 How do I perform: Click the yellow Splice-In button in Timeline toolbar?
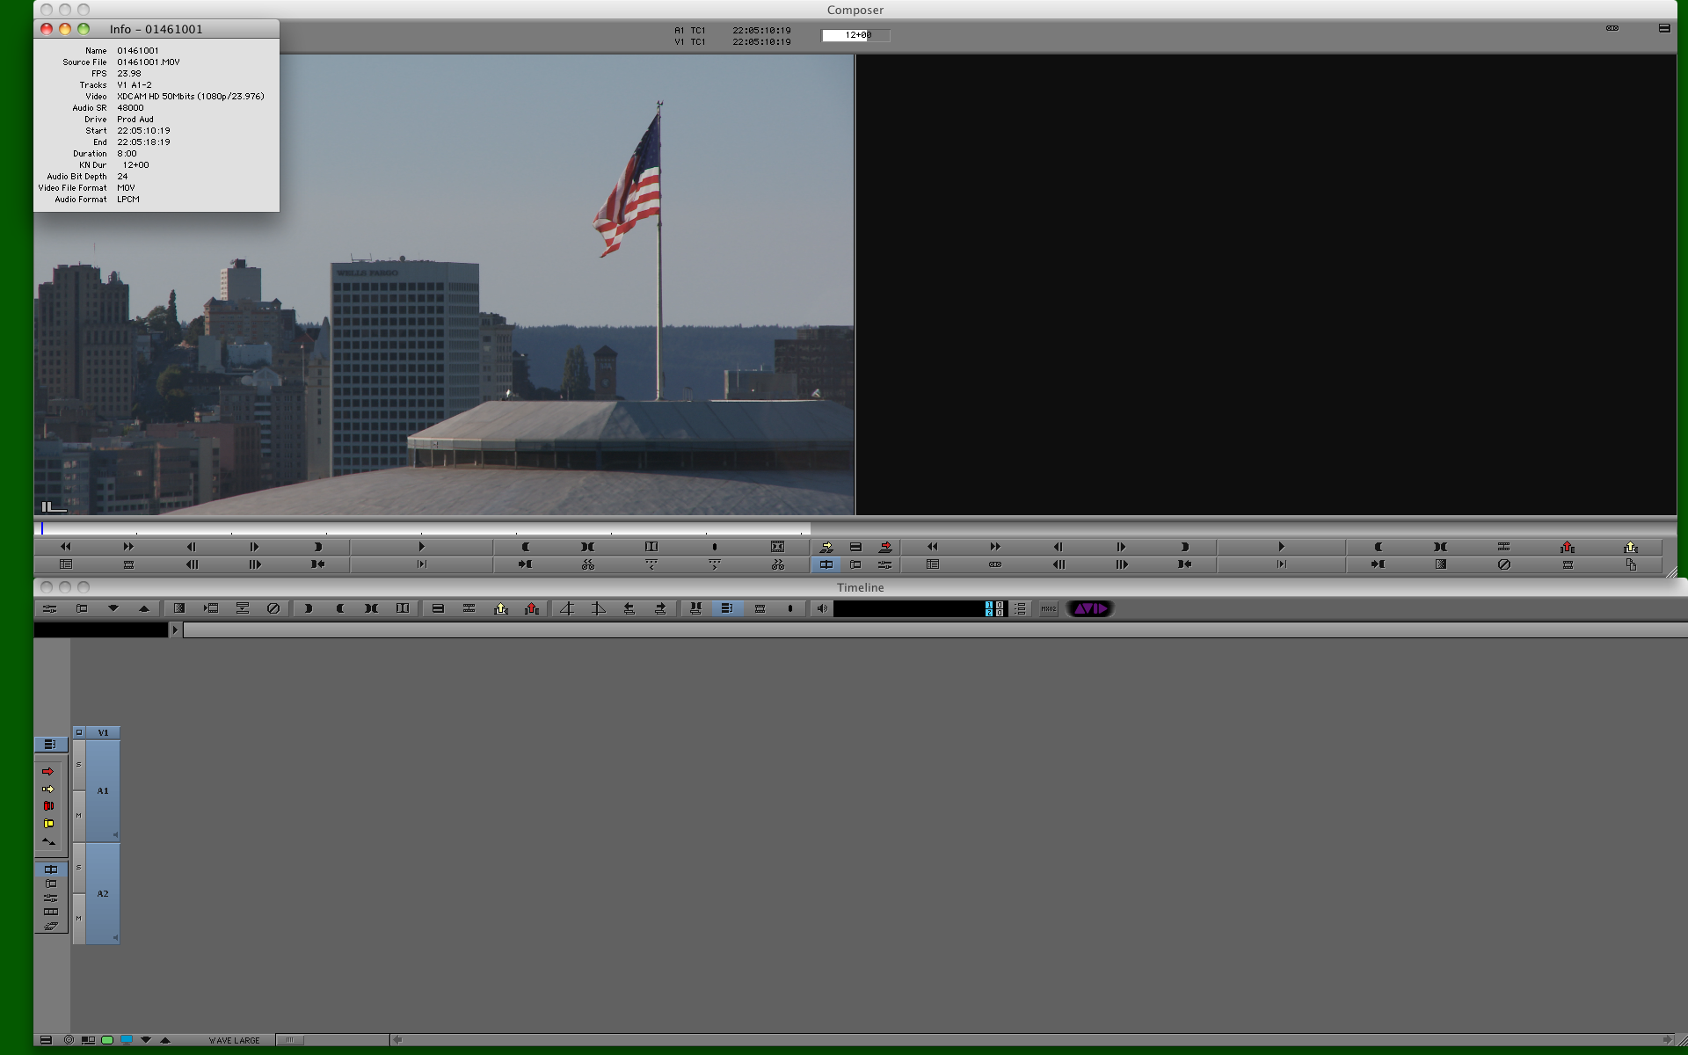pos(501,608)
